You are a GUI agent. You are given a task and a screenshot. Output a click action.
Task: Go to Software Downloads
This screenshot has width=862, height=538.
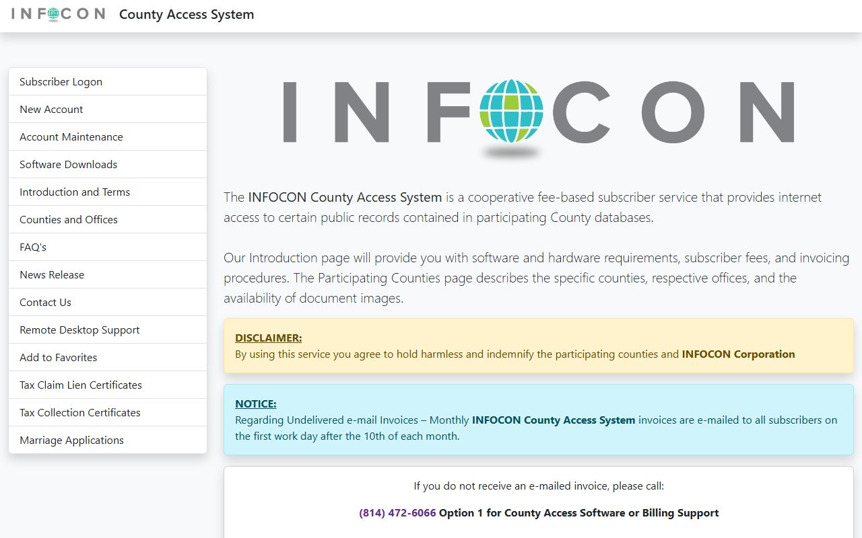108,164
